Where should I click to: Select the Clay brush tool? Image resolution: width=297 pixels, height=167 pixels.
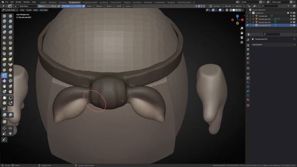click(4, 21)
